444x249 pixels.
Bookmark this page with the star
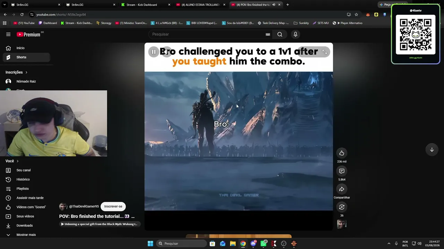[x=356, y=15]
